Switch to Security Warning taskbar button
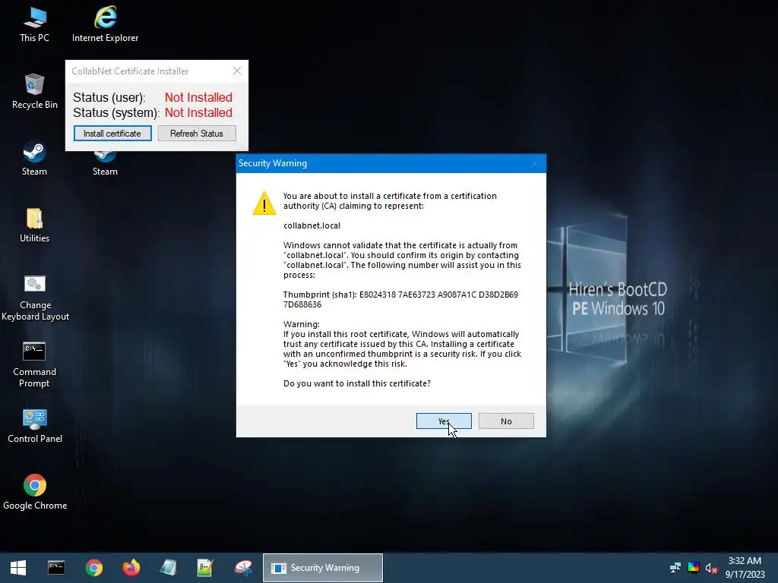778x583 pixels. [322, 568]
